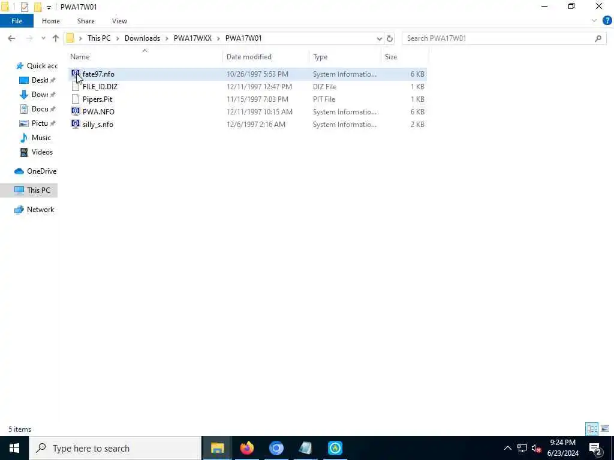Click the quick access New folder icon
The height and width of the screenshot is (460, 614).
[x=38, y=7]
